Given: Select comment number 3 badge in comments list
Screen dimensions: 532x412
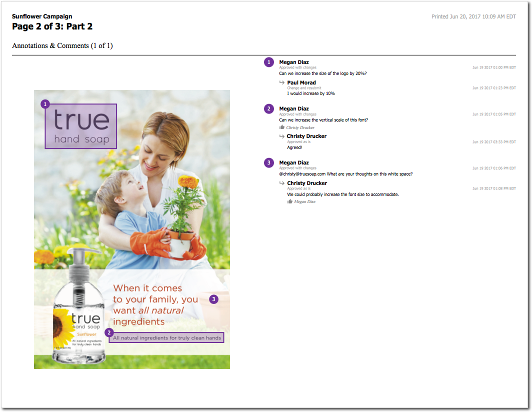Looking at the screenshot, I should (x=269, y=162).
